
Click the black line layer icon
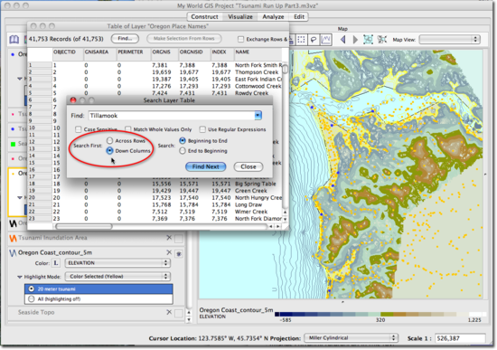click(x=13, y=223)
